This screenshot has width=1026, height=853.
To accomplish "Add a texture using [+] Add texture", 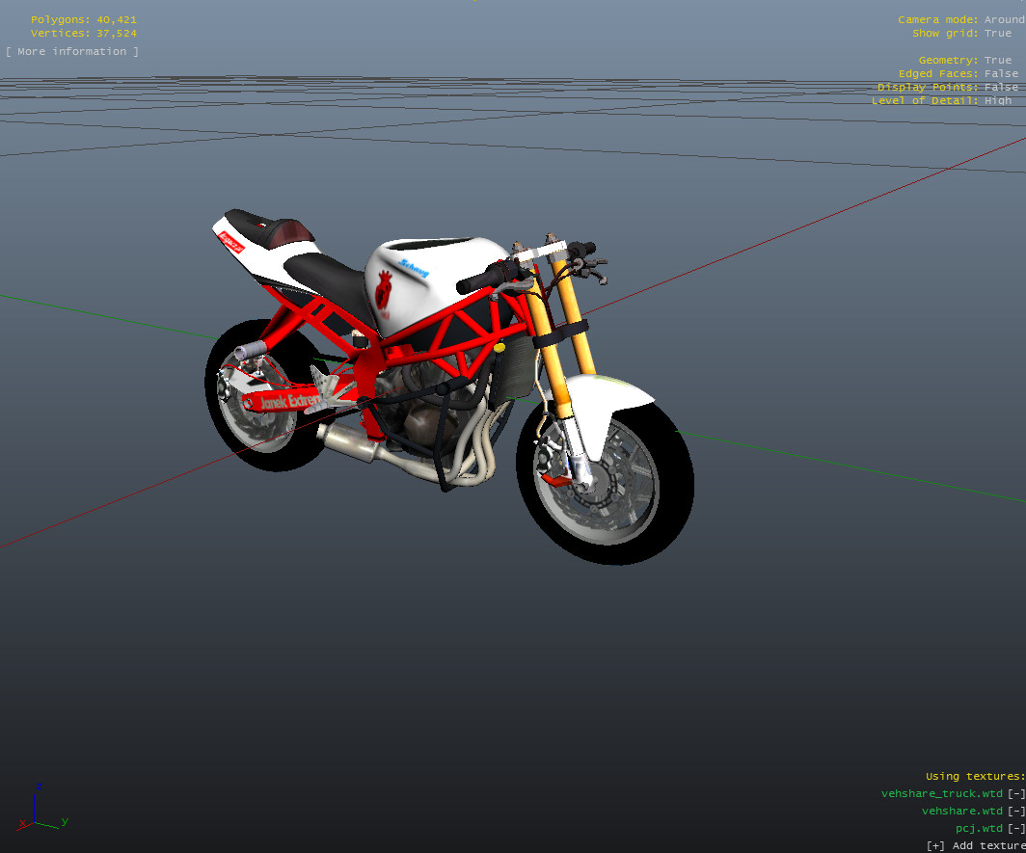I will click(x=975, y=845).
